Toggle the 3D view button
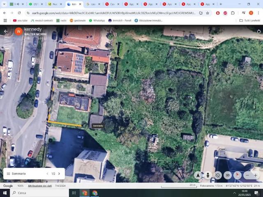The width and height of the screenshot is (263, 197). [228, 175]
